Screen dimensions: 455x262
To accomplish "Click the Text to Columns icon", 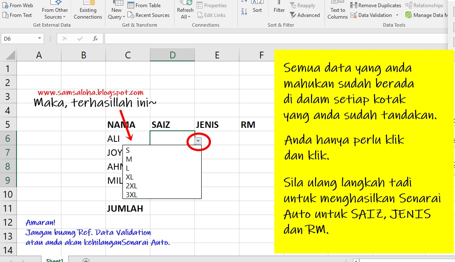I will pyautogui.click(x=337, y=10).
